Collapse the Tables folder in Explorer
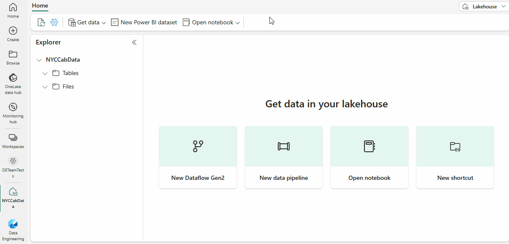 tap(45, 73)
